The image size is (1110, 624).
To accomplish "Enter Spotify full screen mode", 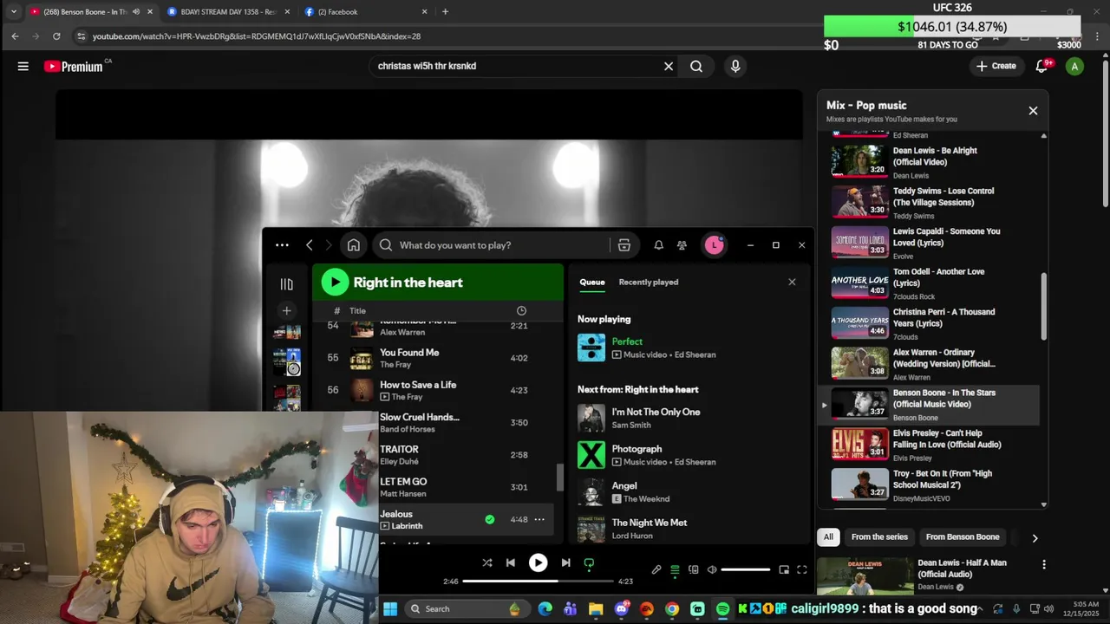I will point(802,569).
